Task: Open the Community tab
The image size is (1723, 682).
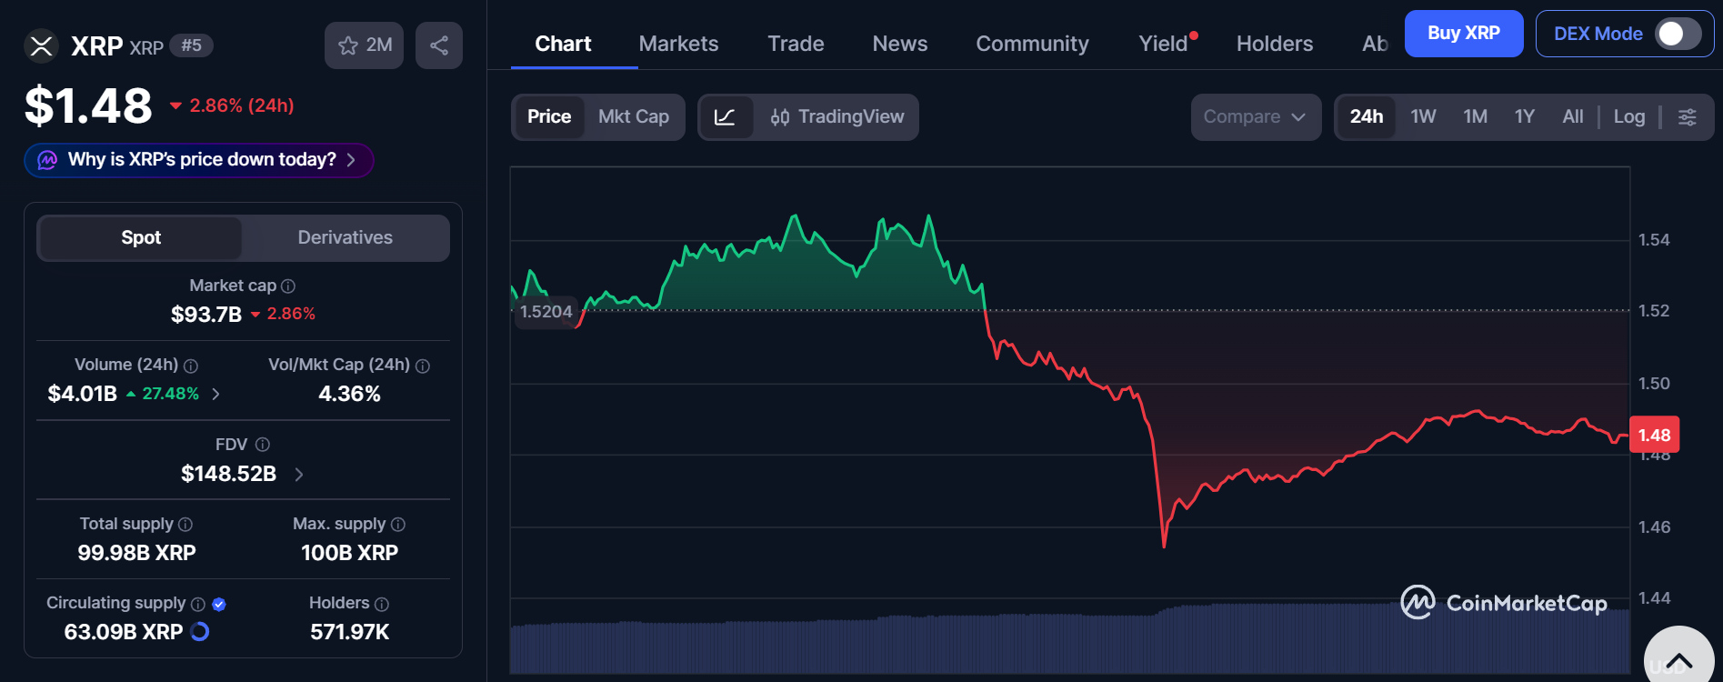Action: (1032, 44)
